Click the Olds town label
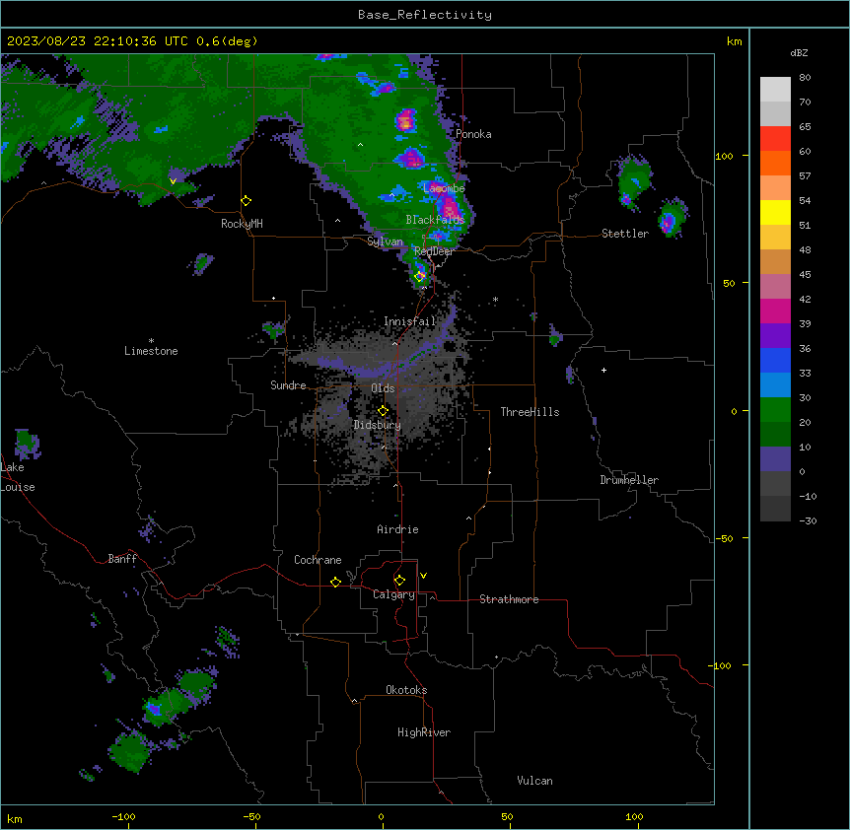 383,388
